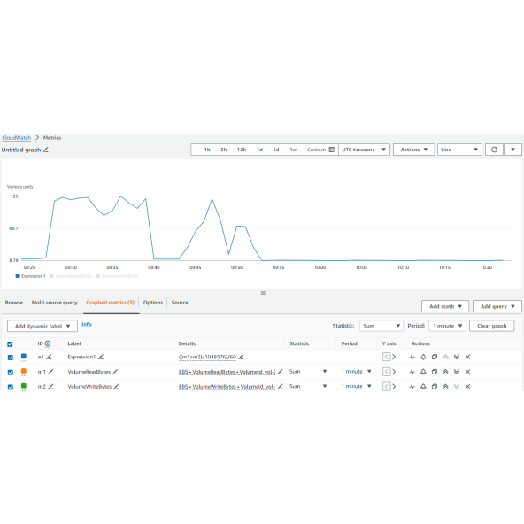The image size is (524, 524).
Task: Duplicate the m1 VolumeReadBytes row
Action: tap(434, 372)
